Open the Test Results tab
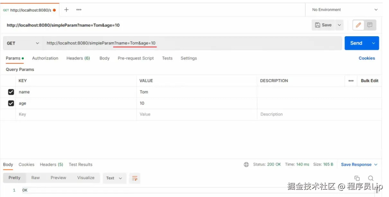Image resolution: width=389 pixels, height=197 pixels. [80, 165]
